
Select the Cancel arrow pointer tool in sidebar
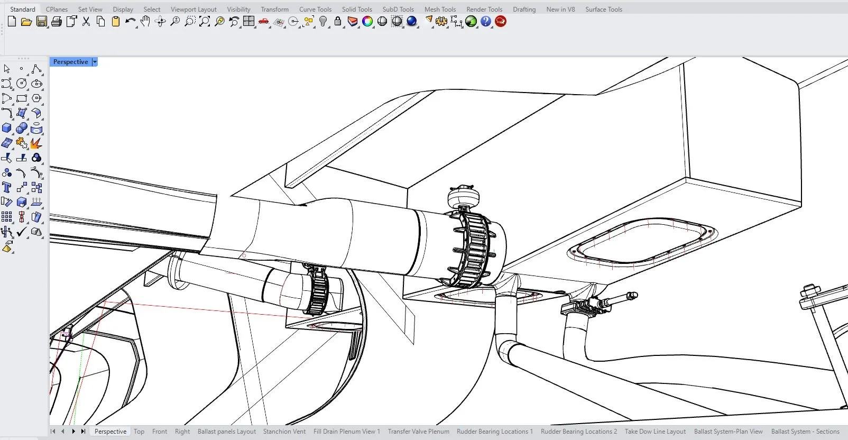click(x=7, y=69)
